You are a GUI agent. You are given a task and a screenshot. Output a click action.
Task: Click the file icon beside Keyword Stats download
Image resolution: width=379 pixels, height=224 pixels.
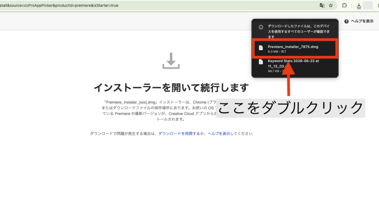click(261, 62)
